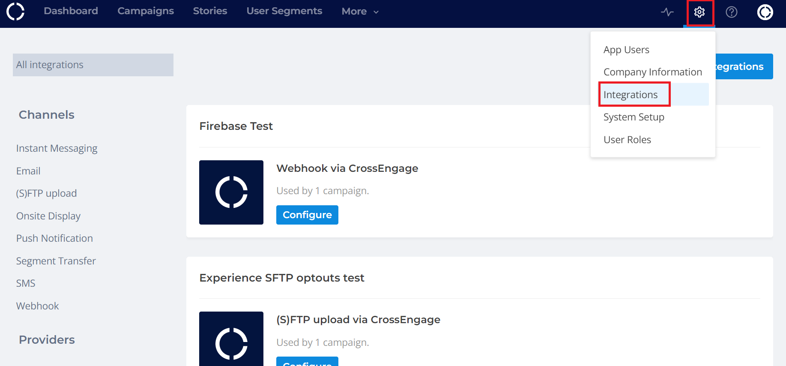The height and width of the screenshot is (366, 786).
Task: Configure the Webhook via CrossEngage integration
Action: point(307,215)
